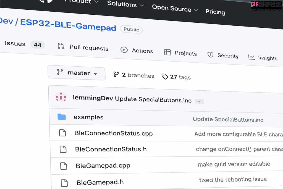This screenshot has width=283, height=189.
Task: Click the BleConnectionStatus.cpp file icon
Action: [x=62, y=133]
